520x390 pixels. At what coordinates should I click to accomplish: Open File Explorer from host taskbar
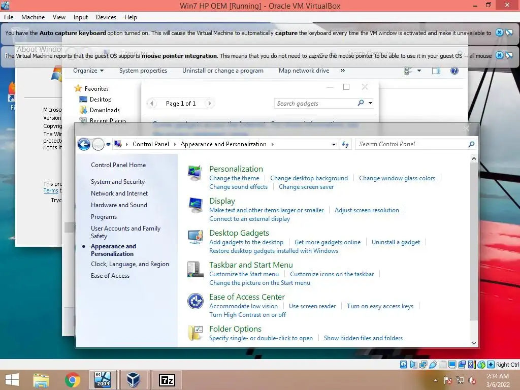tap(41, 380)
